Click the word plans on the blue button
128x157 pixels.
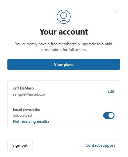tap(69, 65)
